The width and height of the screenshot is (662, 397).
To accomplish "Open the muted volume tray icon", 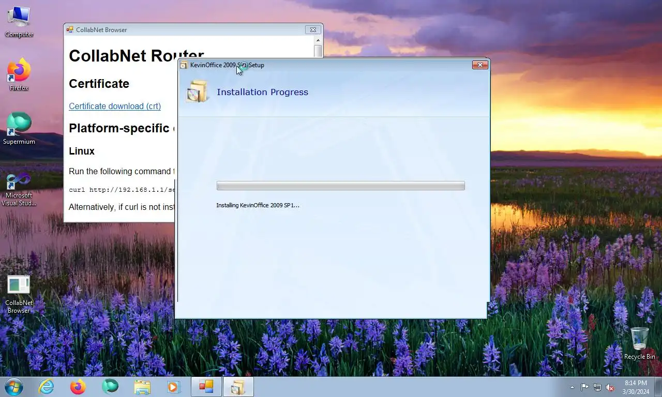I will (x=610, y=387).
